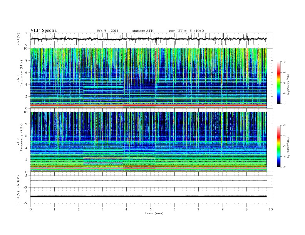Screen dimensions: 305x235
Task: Click the "ch.3(V)" waveform axis label
Action: pos(18,182)
